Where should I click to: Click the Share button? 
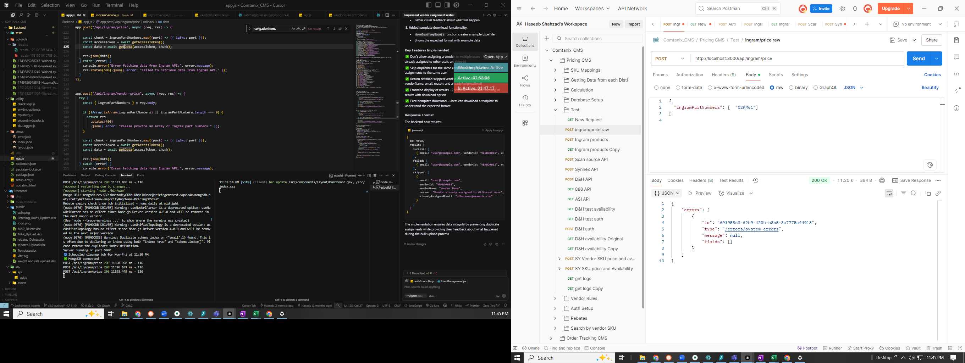[x=931, y=40]
